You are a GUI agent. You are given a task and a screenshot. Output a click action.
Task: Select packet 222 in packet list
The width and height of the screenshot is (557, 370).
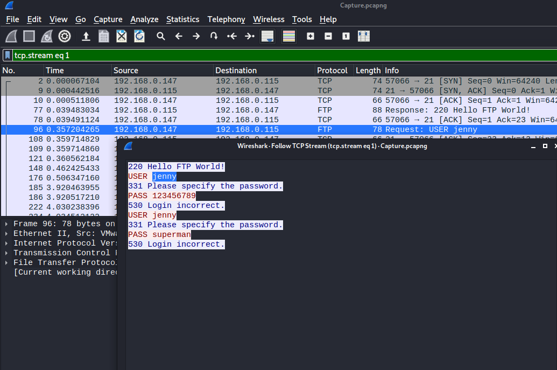(59, 207)
